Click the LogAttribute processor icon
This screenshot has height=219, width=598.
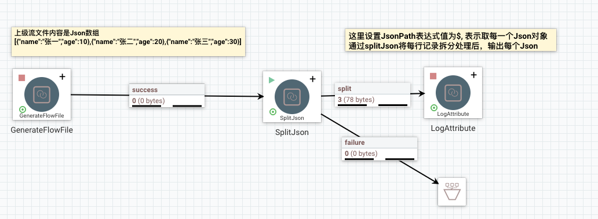click(453, 93)
